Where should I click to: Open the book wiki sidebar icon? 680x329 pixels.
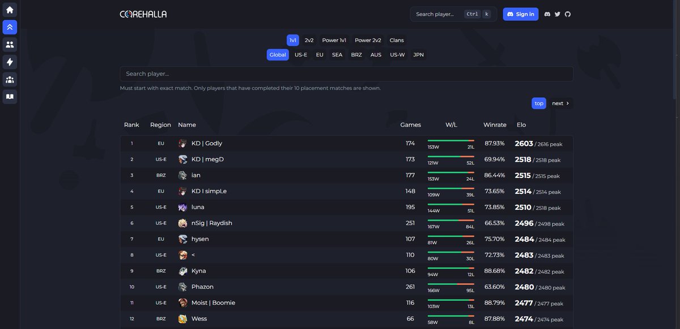point(10,97)
